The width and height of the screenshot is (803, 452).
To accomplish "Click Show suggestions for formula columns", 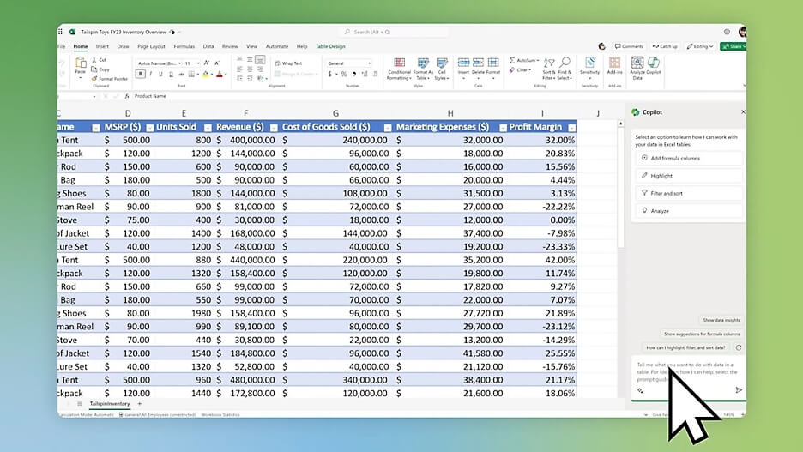I will click(702, 334).
